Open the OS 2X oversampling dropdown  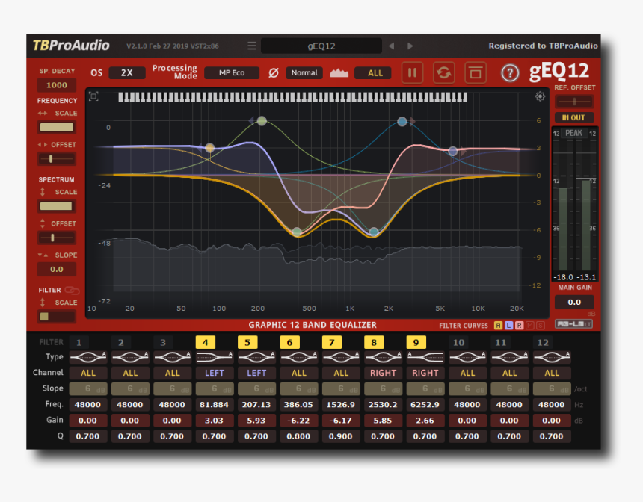pyautogui.click(x=127, y=73)
